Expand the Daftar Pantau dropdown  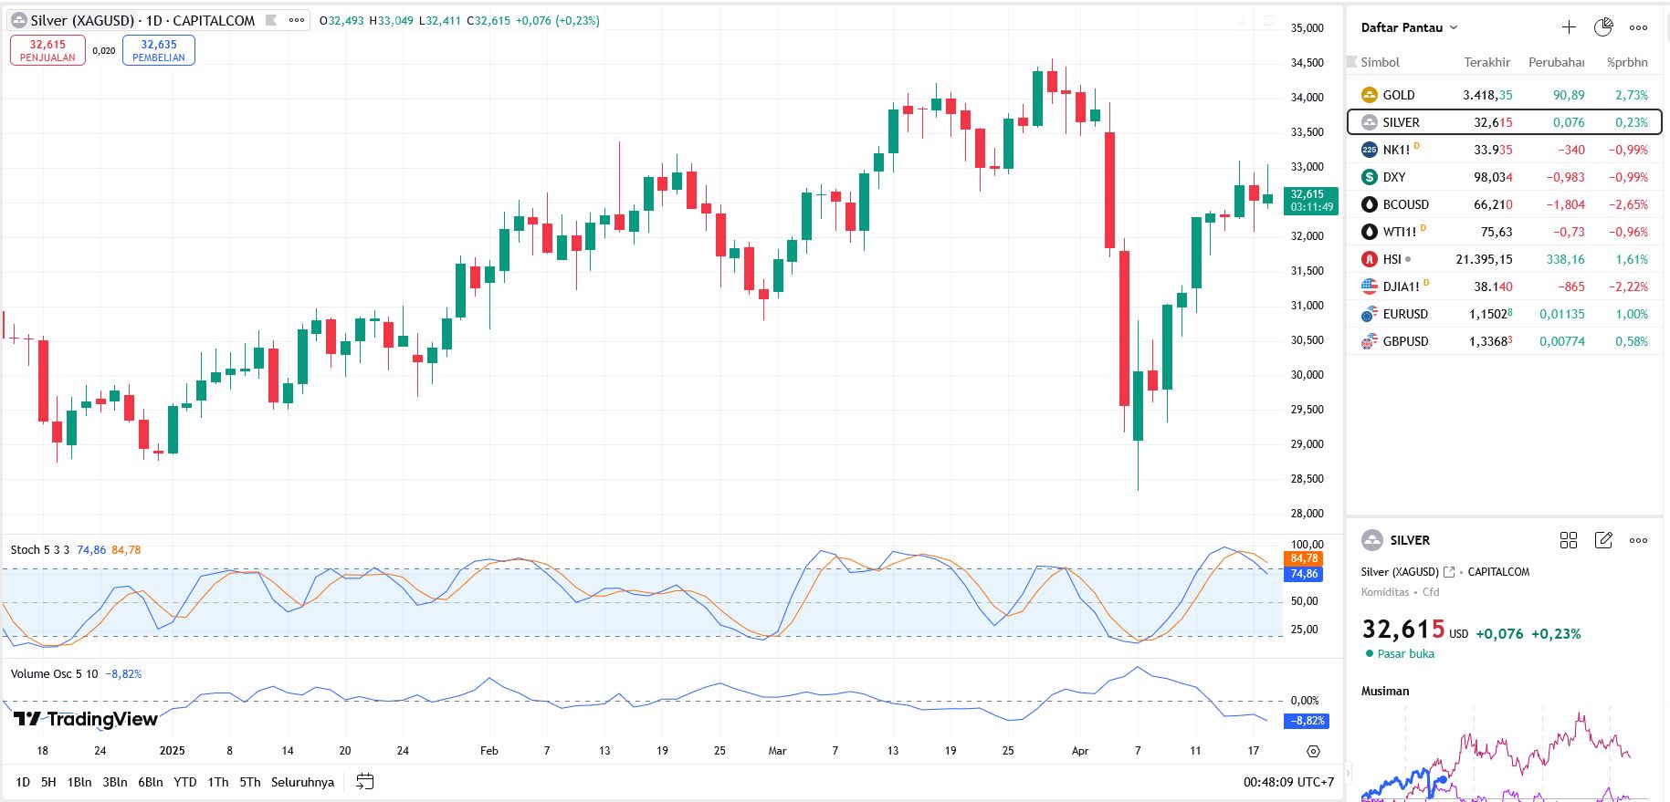click(x=1409, y=27)
